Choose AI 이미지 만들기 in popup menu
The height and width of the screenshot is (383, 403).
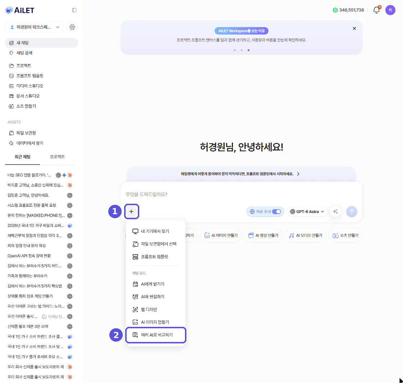click(x=155, y=322)
